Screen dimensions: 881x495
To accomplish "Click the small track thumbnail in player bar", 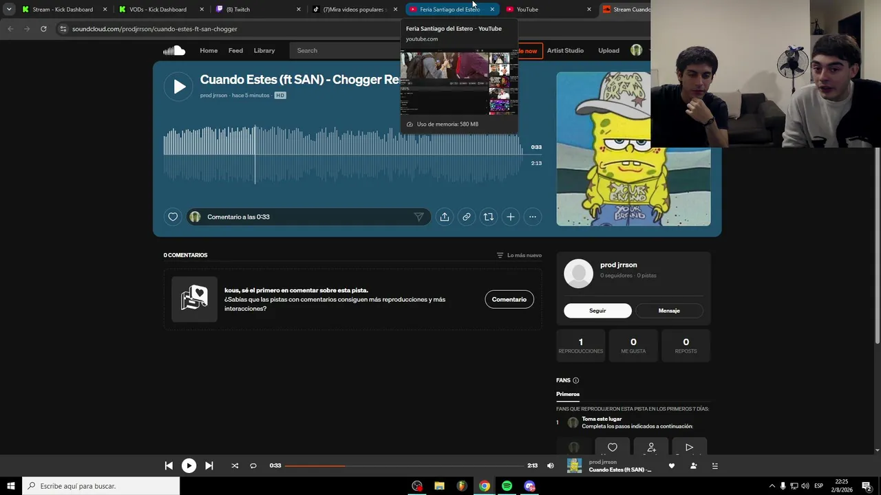I will pos(574,465).
